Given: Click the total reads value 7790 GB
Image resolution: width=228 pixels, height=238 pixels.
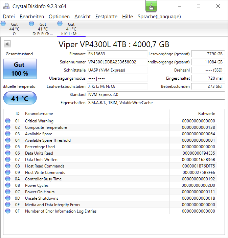Looking at the screenshot, I should pyautogui.click(x=208, y=54).
